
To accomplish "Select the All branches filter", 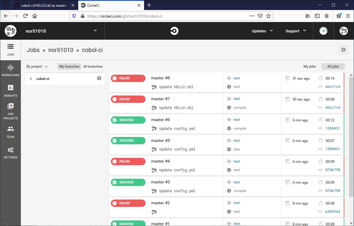I will coord(93,66).
